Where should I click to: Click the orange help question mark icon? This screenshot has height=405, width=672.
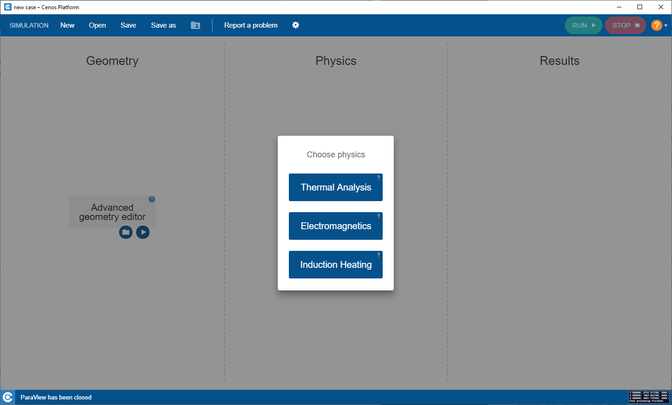click(x=656, y=25)
